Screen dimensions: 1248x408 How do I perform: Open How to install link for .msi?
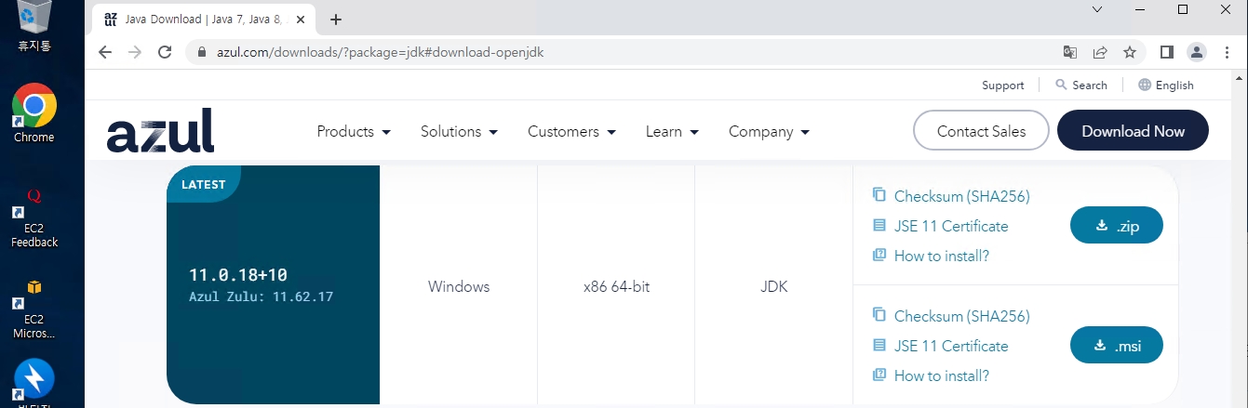[x=941, y=375]
